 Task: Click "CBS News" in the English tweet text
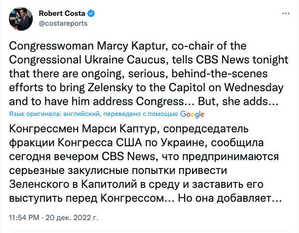217,60
